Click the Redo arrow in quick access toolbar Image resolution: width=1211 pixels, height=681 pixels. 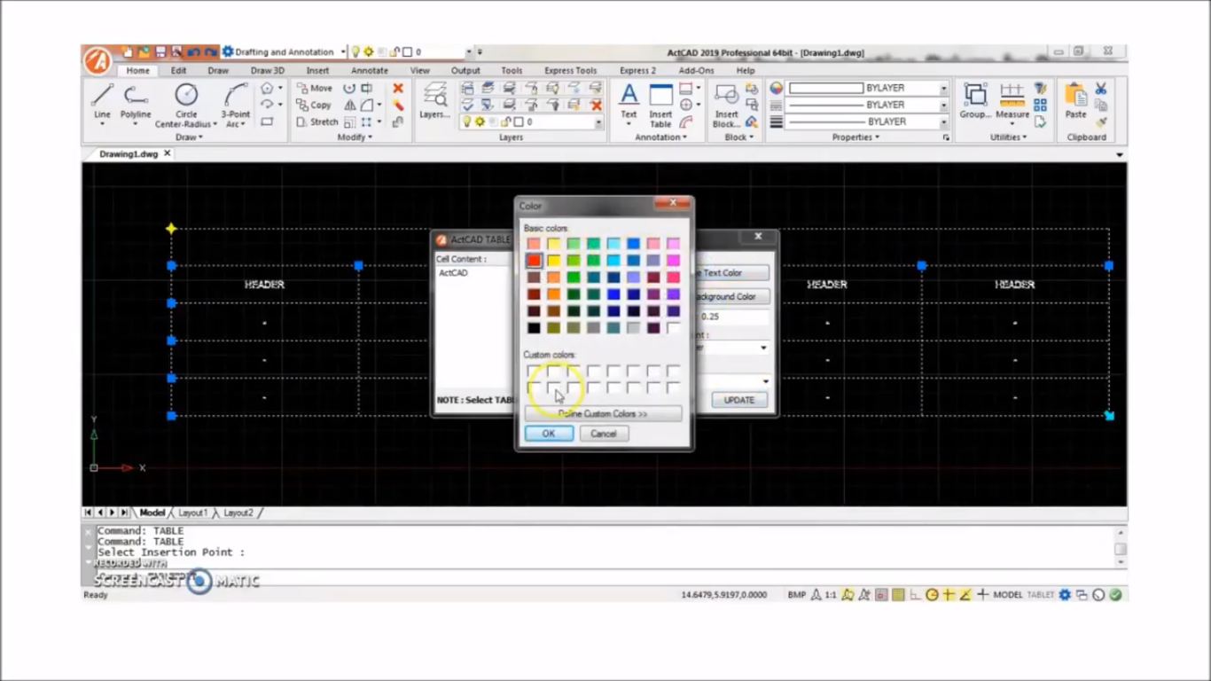tap(209, 52)
